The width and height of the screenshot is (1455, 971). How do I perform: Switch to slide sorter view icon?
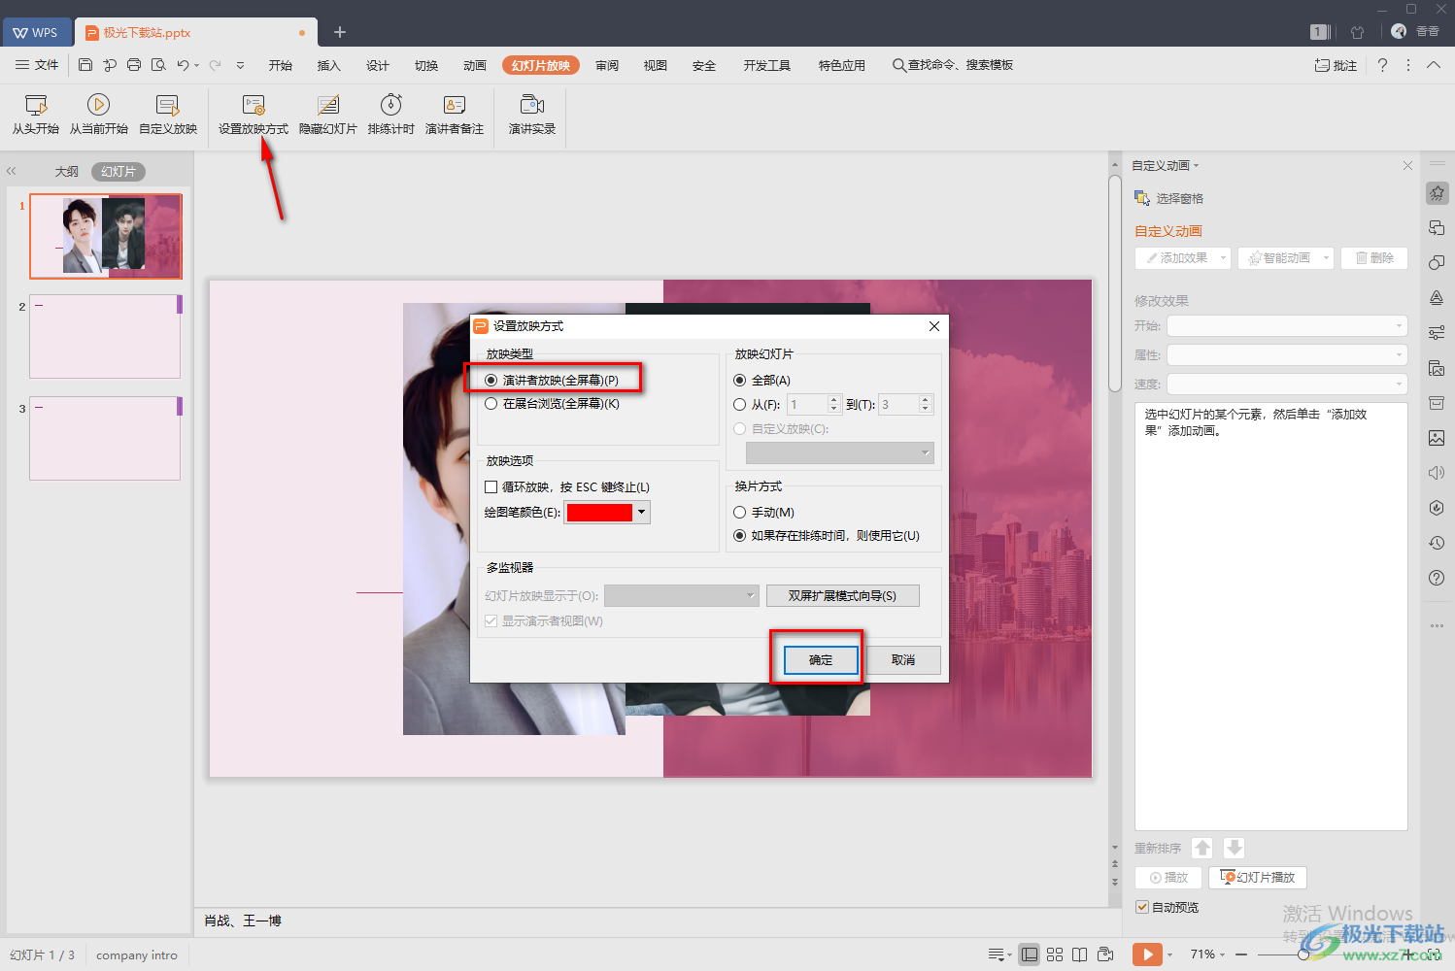[1055, 954]
